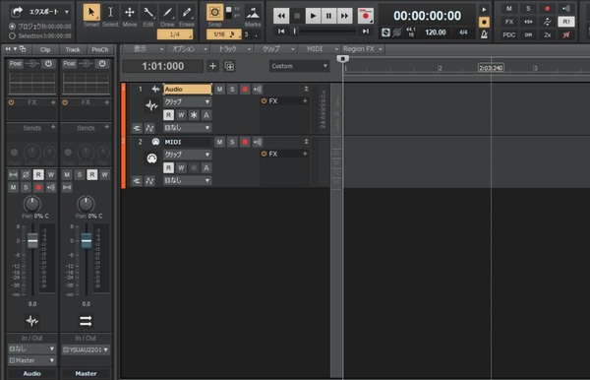
Task: Click the 4/4 time signature
Action: (463, 32)
